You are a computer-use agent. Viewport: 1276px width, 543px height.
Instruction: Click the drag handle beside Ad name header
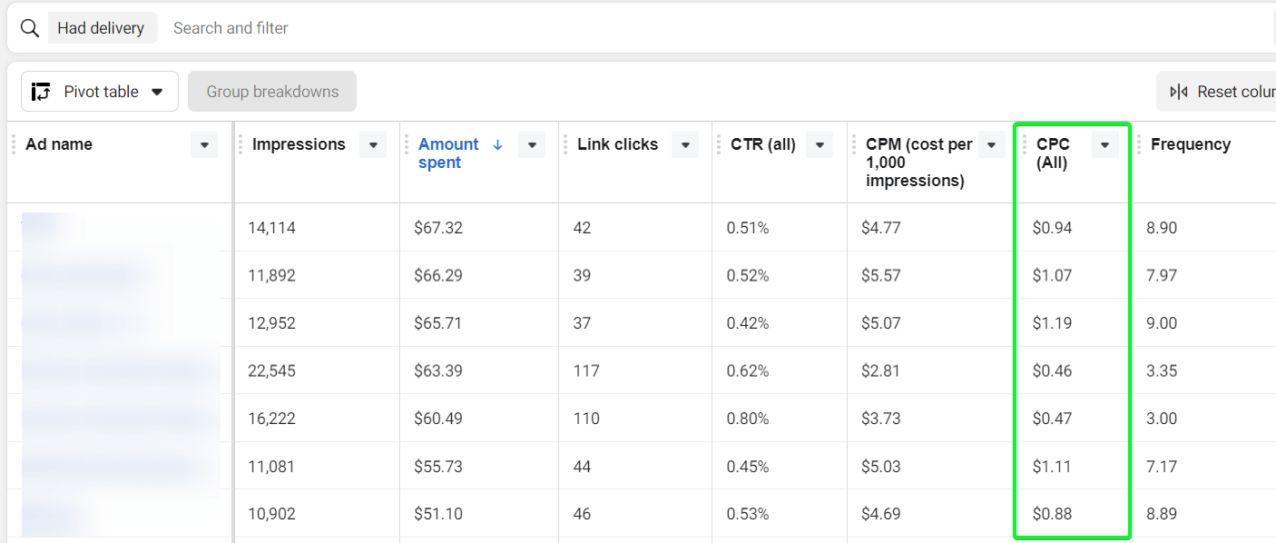tap(14, 144)
